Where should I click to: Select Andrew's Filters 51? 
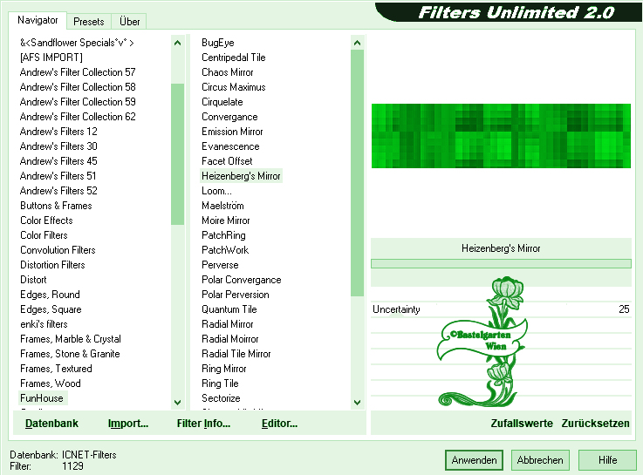(58, 176)
